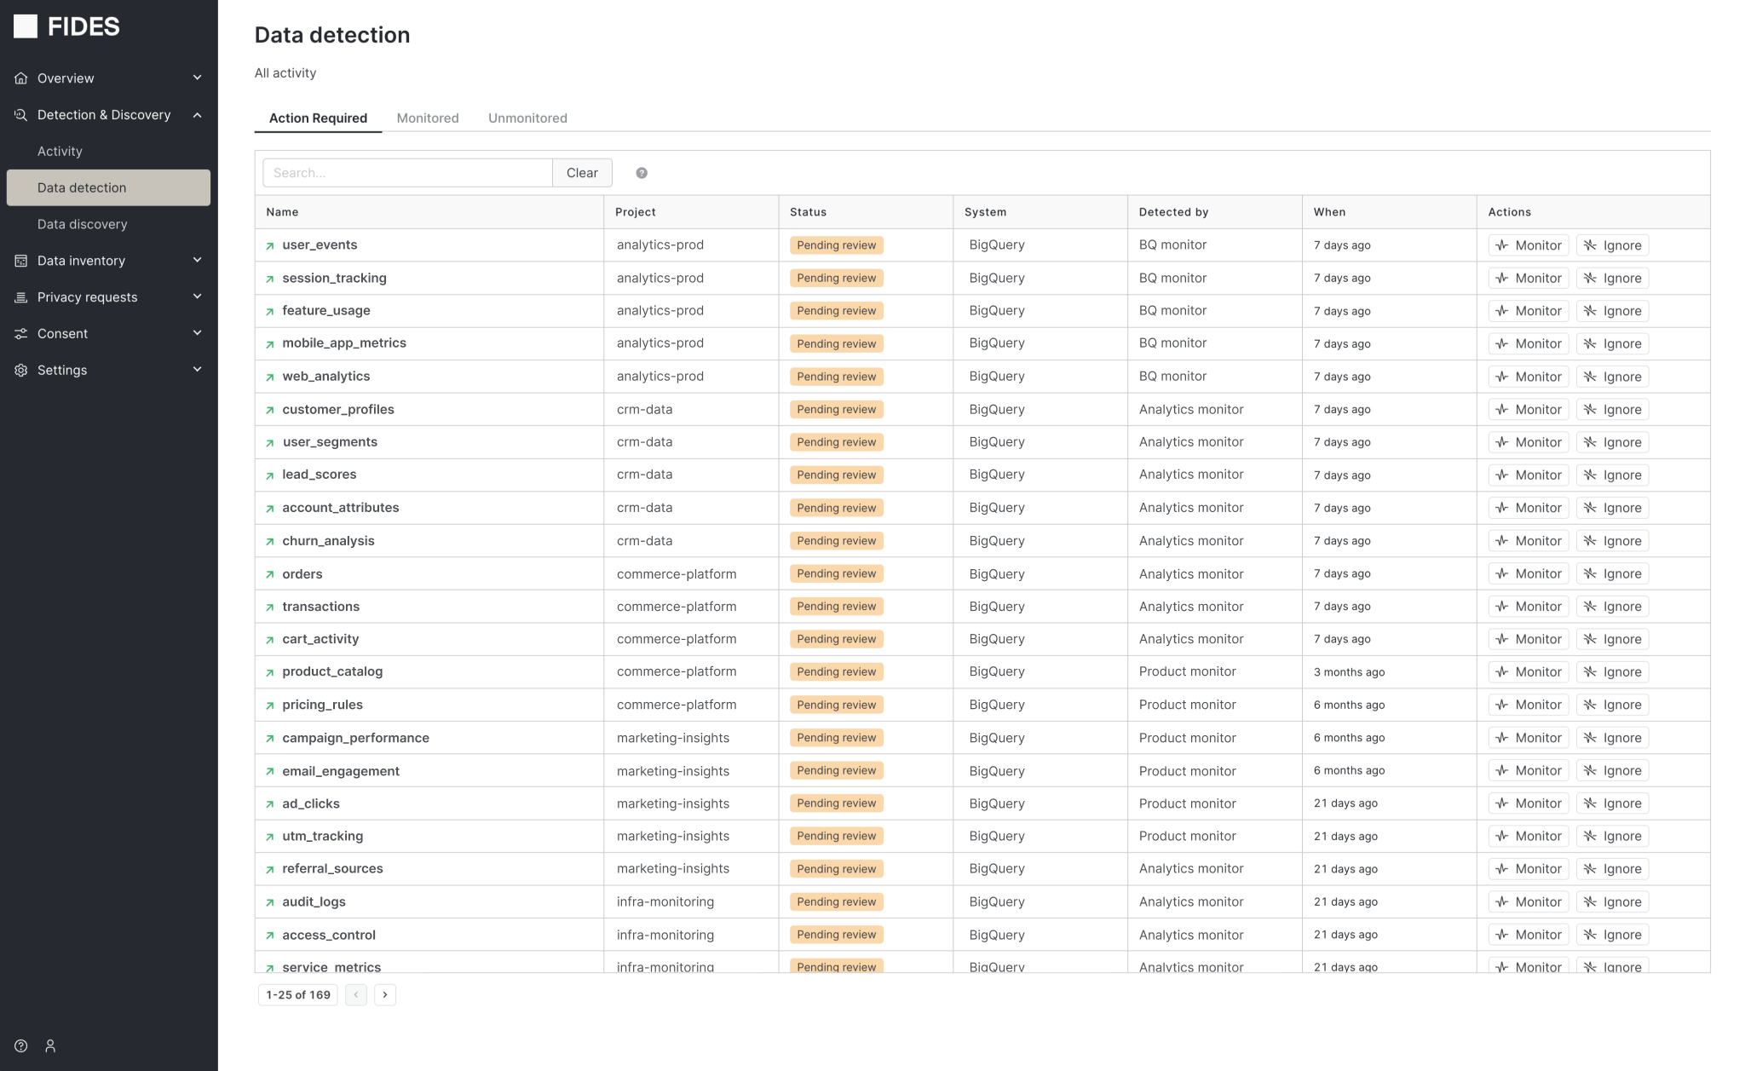Monitor the user_events table
Viewport: 1745px width, 1071px height.
click(1528, 245)
